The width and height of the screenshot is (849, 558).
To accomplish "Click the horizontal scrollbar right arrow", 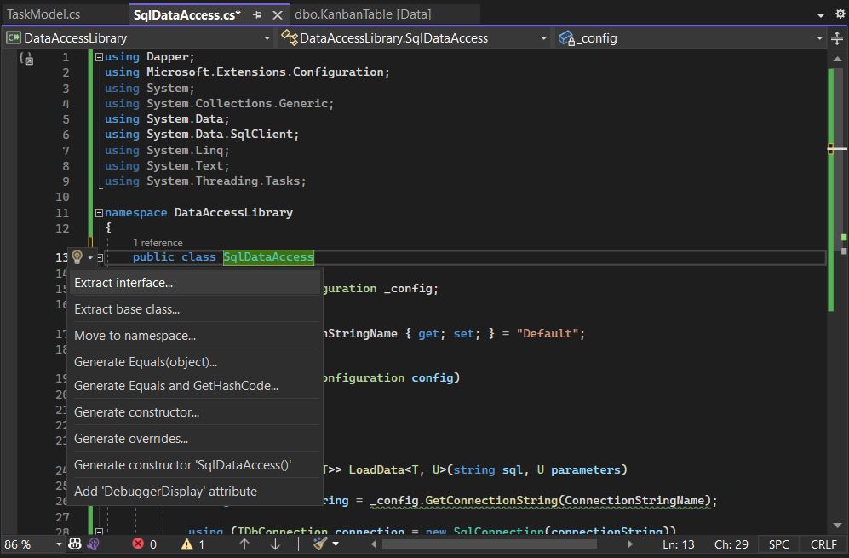I will pos(629,544).
